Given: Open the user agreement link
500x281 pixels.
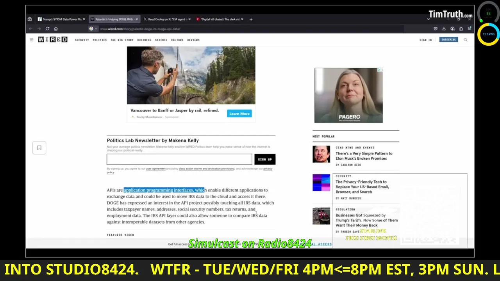Looking at the screenshot, I should pyautogui.click(x=156, y=169).
